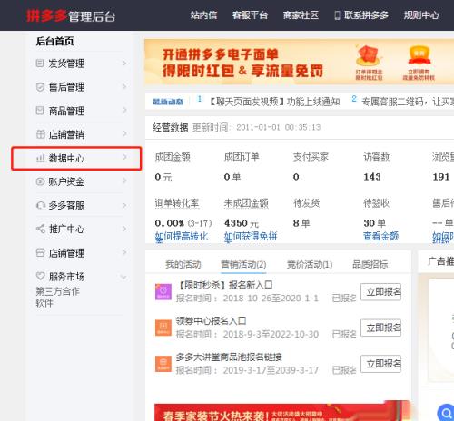Open 第三方合作软件 under 服务市场

57,297
